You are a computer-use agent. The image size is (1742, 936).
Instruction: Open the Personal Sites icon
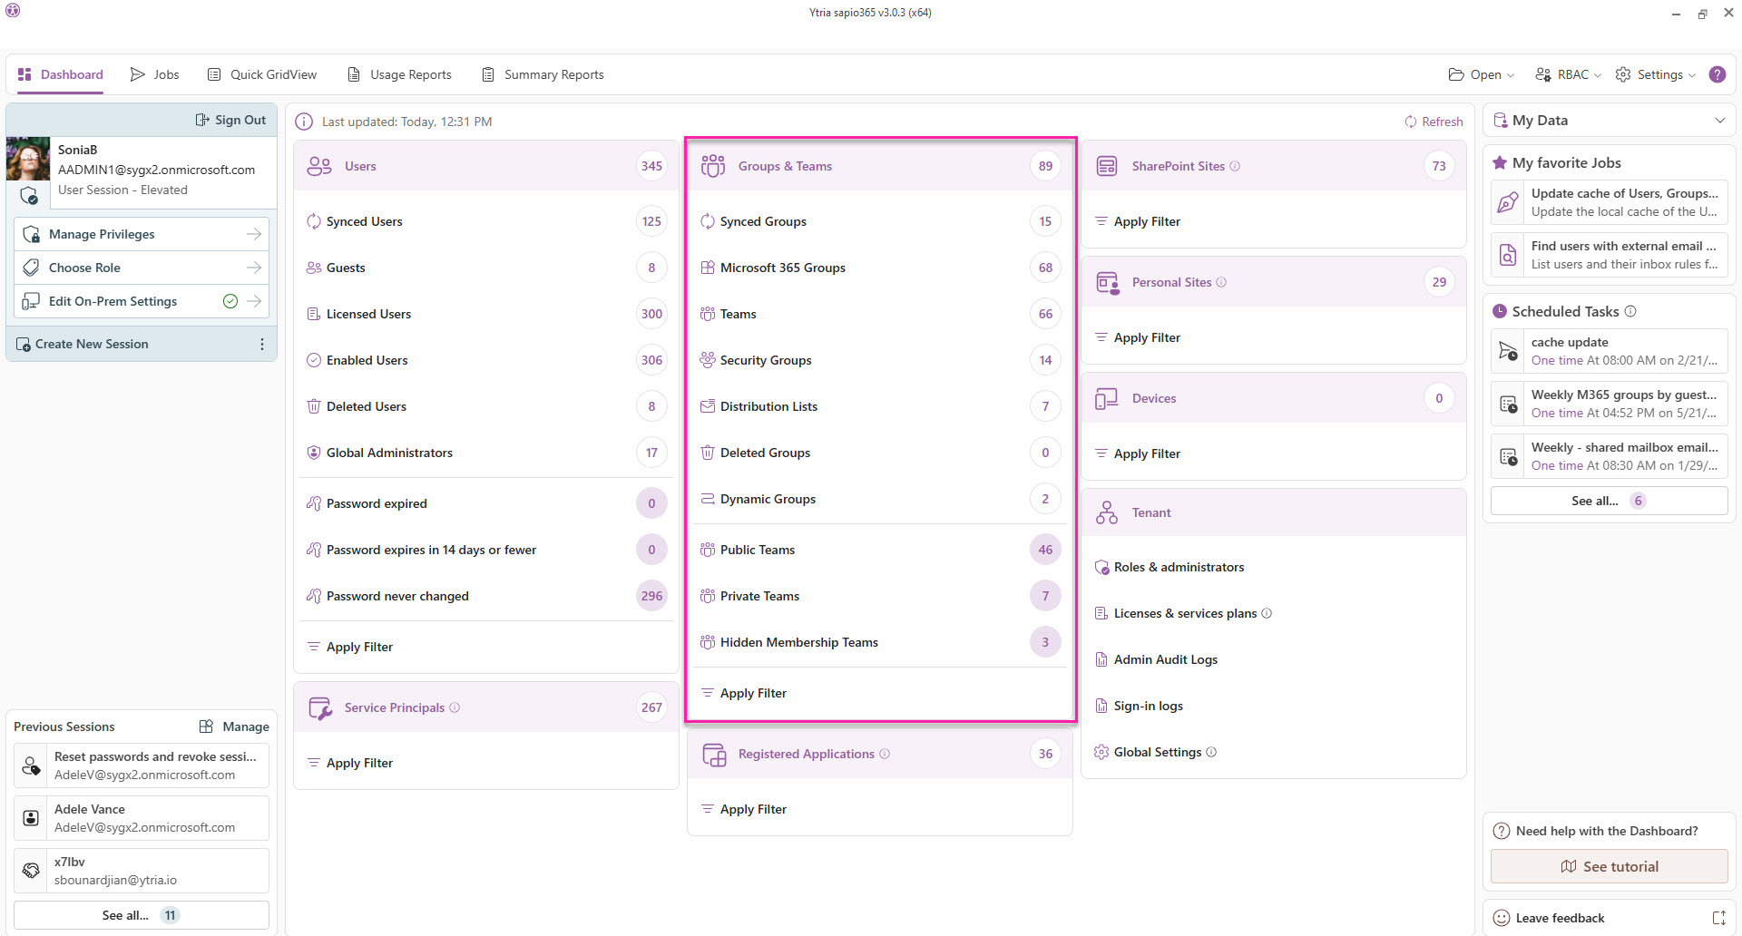tap(1107, 281)
